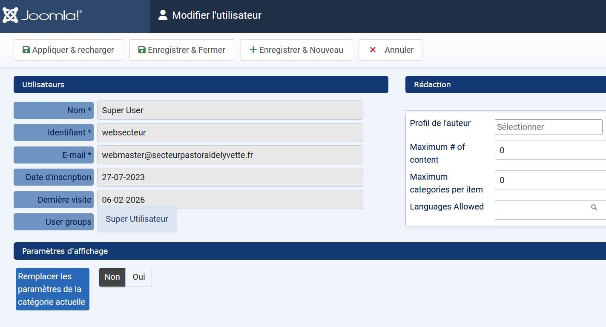Click the Identifiant field with websecteur
606x327 pixels.
(x=230, y=132)
